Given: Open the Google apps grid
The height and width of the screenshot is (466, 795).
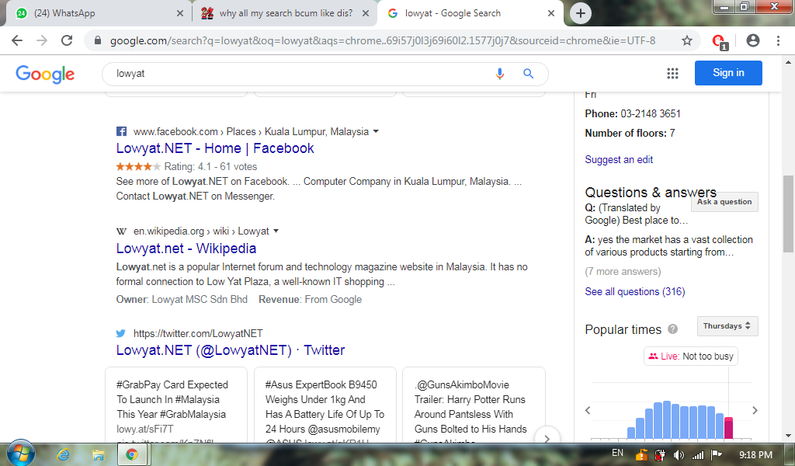Looking at the screenshot, I should [672, 74].
